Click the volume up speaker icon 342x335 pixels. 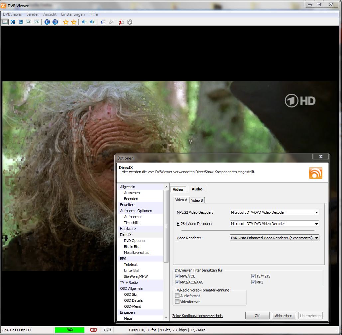click(x=92, y=22)
